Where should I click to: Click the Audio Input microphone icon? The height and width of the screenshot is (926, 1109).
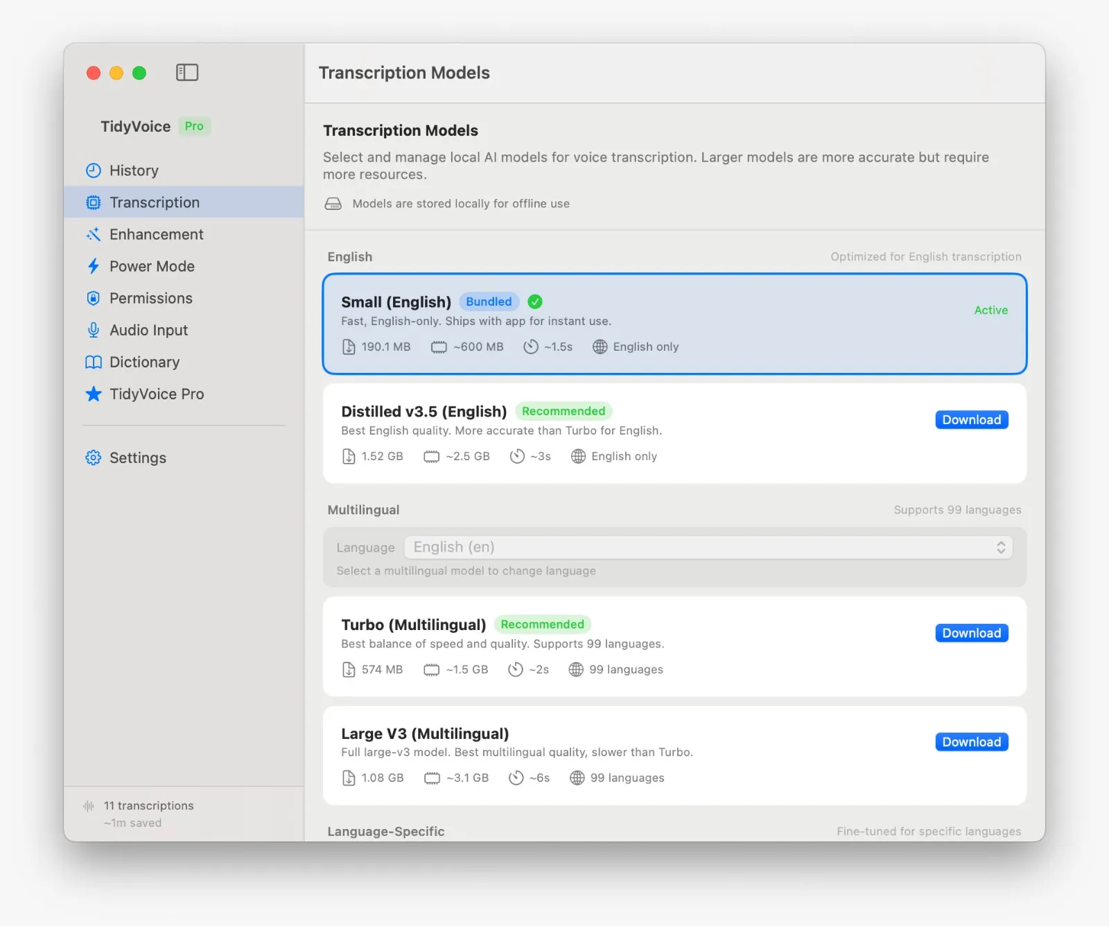[94, 330]
